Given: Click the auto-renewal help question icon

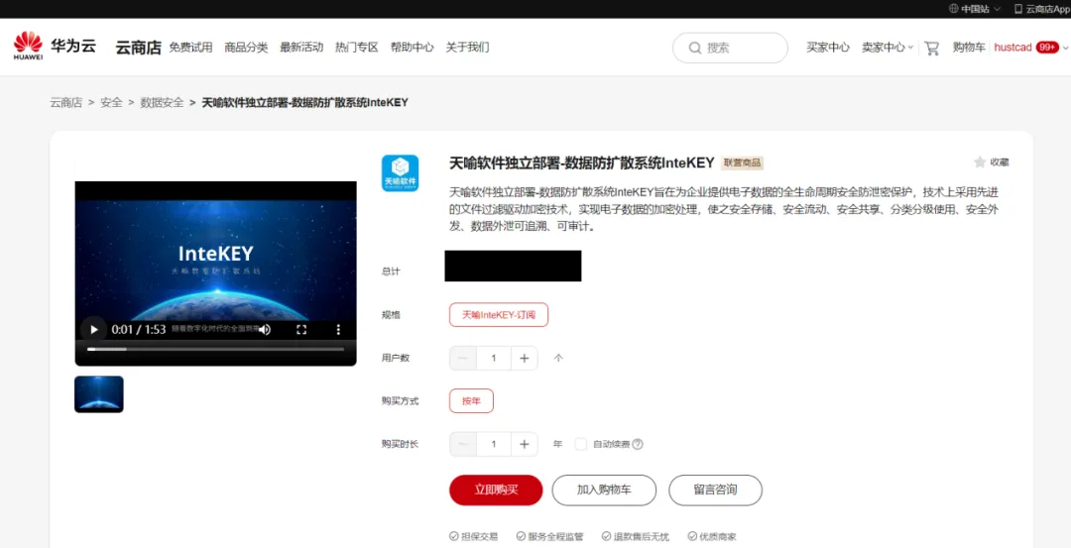Looking at the screenshot, I should click(x=638, y=444).
